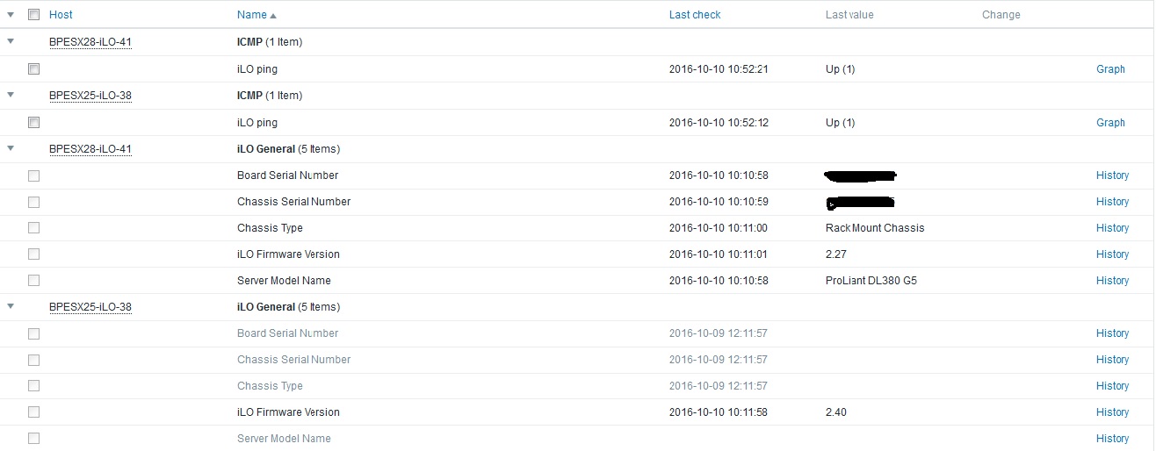The image size is (1156, 451).
Task: Check iLO ping box under BPESX25-iLO-38
Action: tap(33, 123)
